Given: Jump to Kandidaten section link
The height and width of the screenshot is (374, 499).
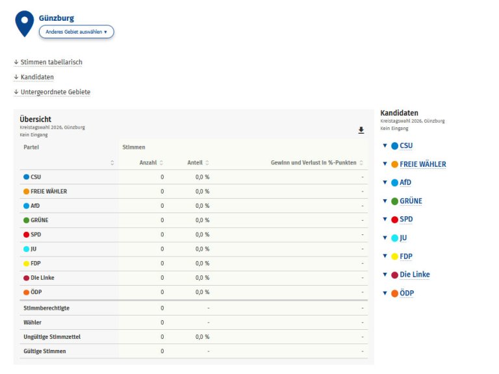Looking at the screenshot, I should coord(36,77).
